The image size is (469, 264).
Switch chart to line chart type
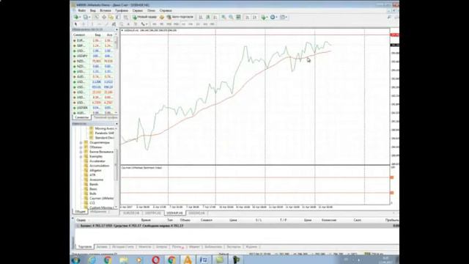[215, 17]
